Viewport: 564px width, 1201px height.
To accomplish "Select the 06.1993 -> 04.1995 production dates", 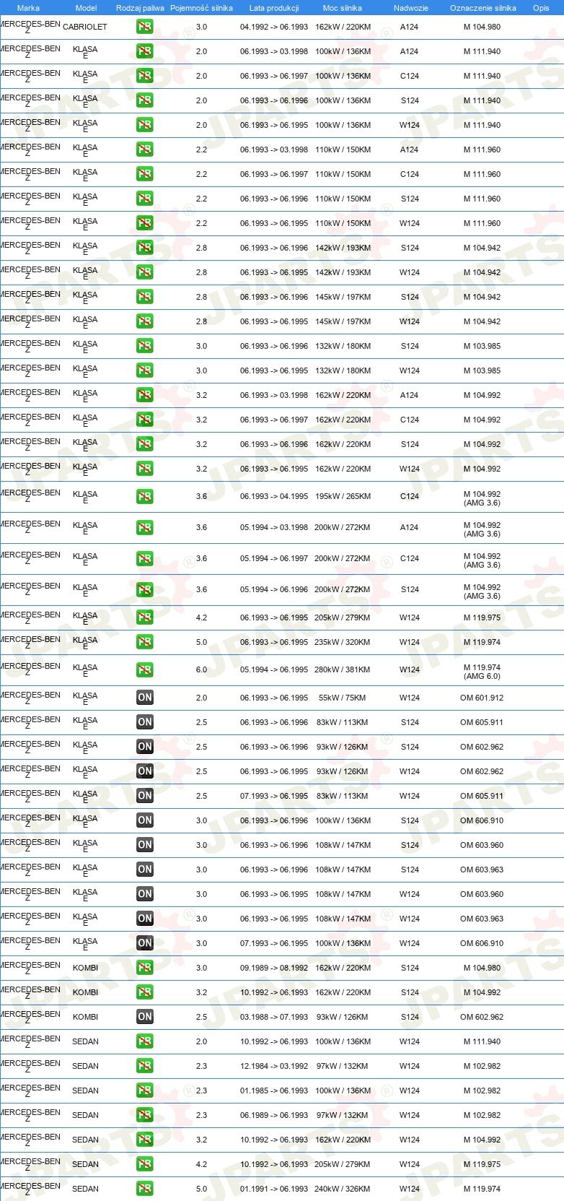I will coord(274,497).
